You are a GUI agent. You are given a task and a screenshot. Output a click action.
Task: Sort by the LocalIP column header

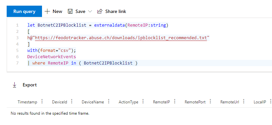pyautogui.click(x=260, y=102)
